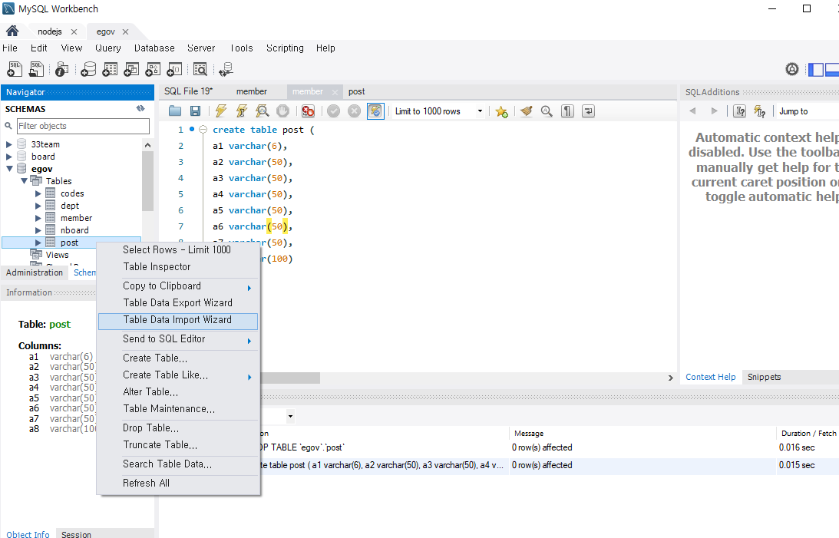
Task: Close the nodejs connection tab
Action: coord(74,32)
